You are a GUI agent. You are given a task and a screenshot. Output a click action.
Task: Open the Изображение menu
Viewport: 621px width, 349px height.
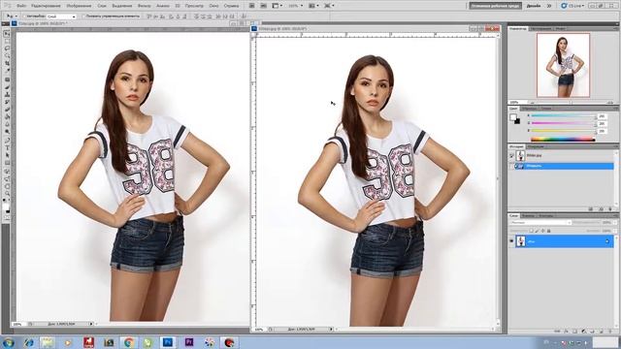79,6
